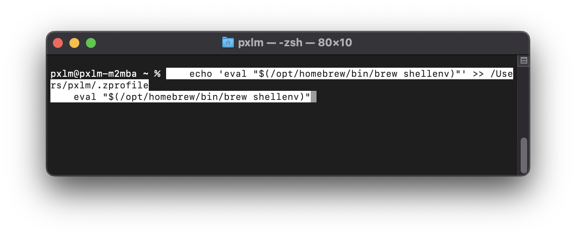Close the Terminal window with the red button
Image resolution: width=576 pixels, height=237 pixels.
tap(58, 43)
